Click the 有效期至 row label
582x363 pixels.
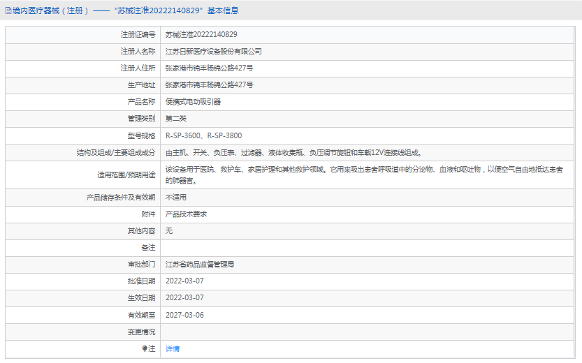tap(141, 315)
